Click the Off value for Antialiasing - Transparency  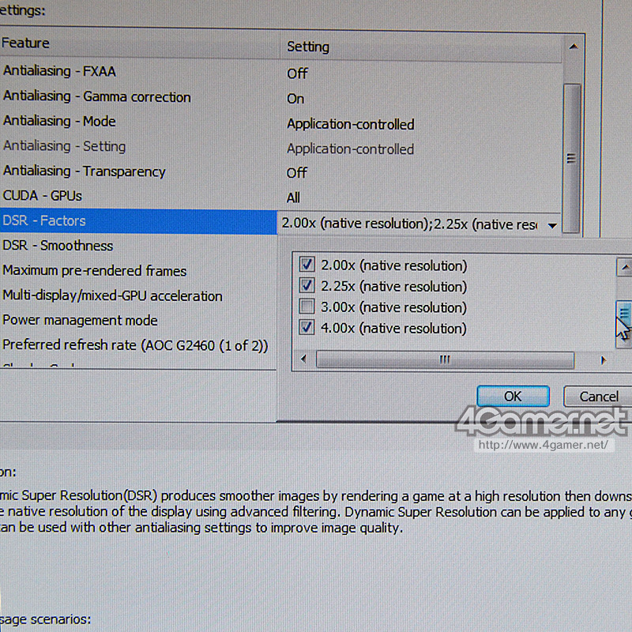[297, 173]
